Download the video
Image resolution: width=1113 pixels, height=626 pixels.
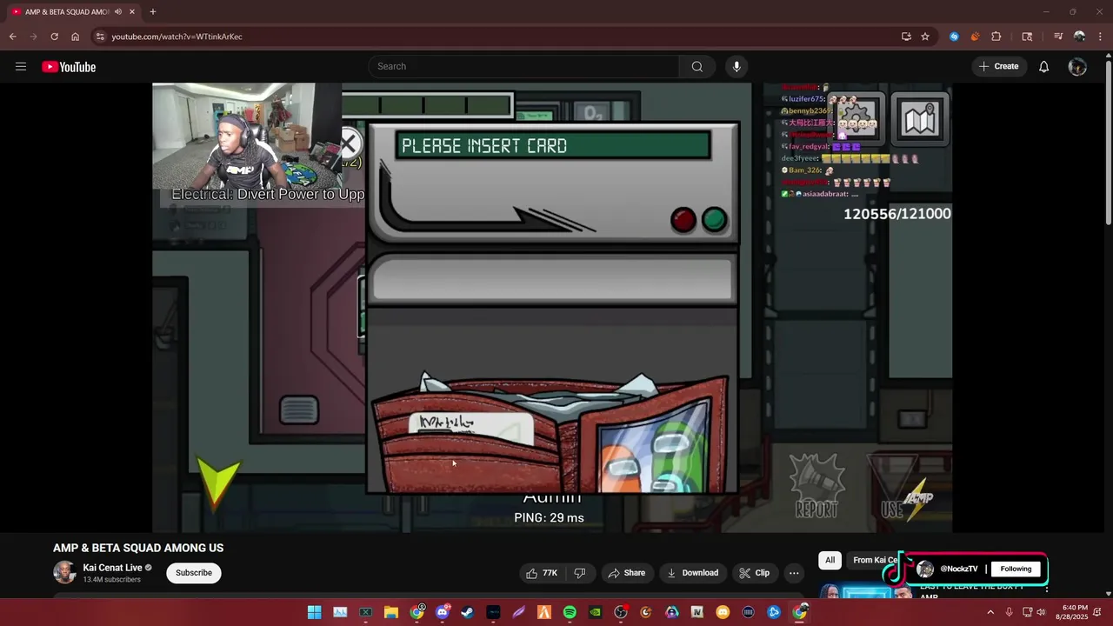(693, 573)
